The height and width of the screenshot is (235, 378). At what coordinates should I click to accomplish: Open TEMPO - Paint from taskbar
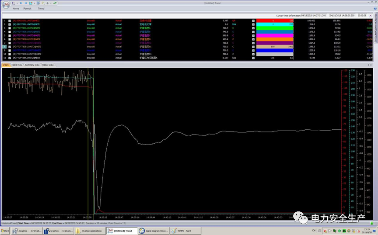184,231
